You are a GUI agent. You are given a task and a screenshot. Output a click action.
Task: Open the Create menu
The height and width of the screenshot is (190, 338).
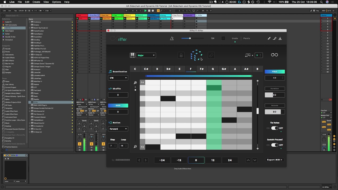tap(36, 2)
